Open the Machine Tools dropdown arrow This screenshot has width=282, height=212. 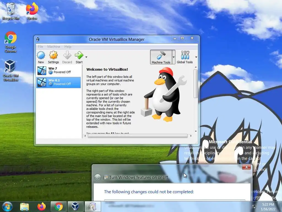tap(173, 57)
